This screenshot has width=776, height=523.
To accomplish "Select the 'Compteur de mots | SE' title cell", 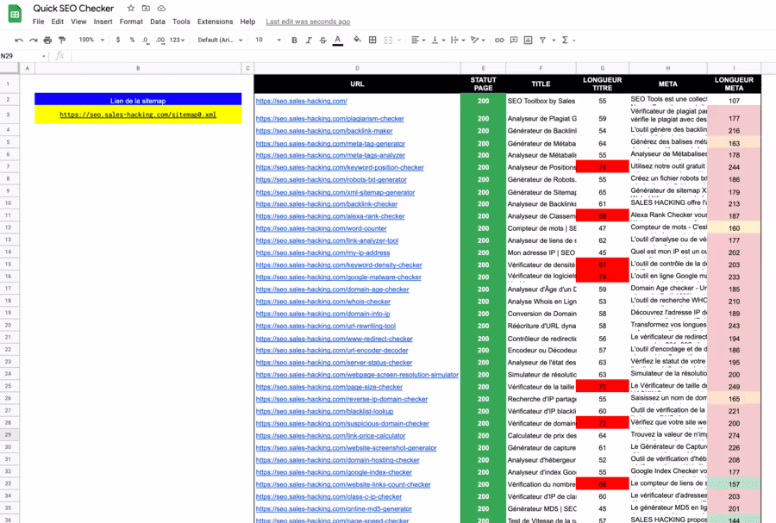I will click(x=541, y=228).
